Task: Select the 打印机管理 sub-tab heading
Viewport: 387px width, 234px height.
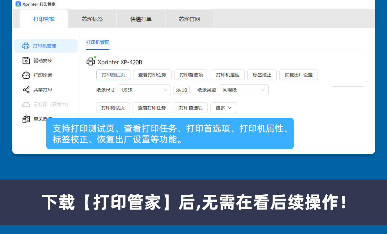Action: coord(98,42)
